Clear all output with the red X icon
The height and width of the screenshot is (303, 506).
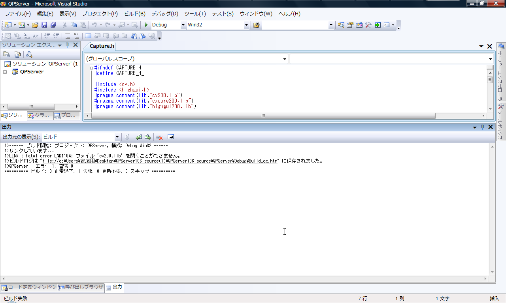[x=159, y=137]
